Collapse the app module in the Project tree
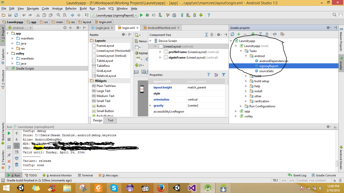 click(8, 33)
